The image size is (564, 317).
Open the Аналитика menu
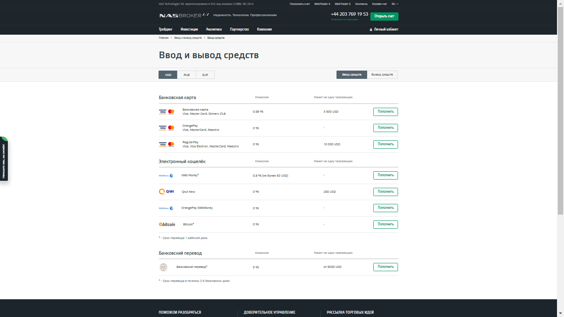(x=214, y=29)
